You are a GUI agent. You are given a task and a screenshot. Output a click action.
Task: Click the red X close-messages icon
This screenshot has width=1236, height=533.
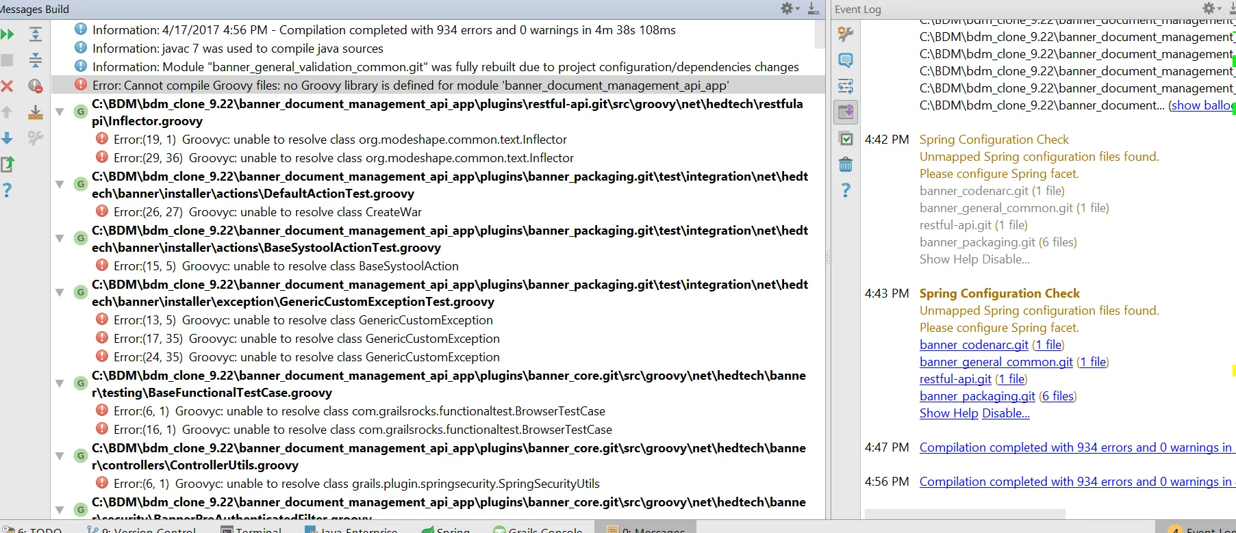click(8, 86)
